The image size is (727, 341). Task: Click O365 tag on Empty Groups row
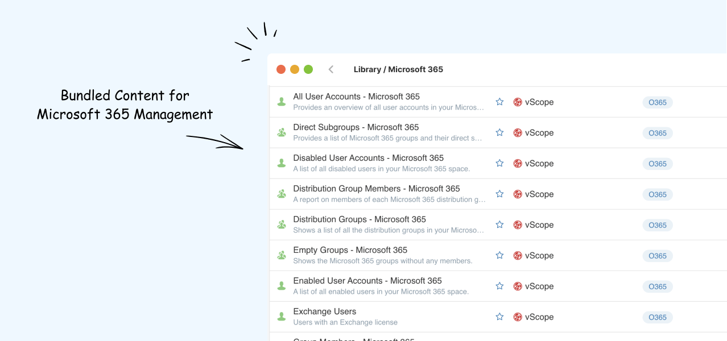click(x=658, y=256)
